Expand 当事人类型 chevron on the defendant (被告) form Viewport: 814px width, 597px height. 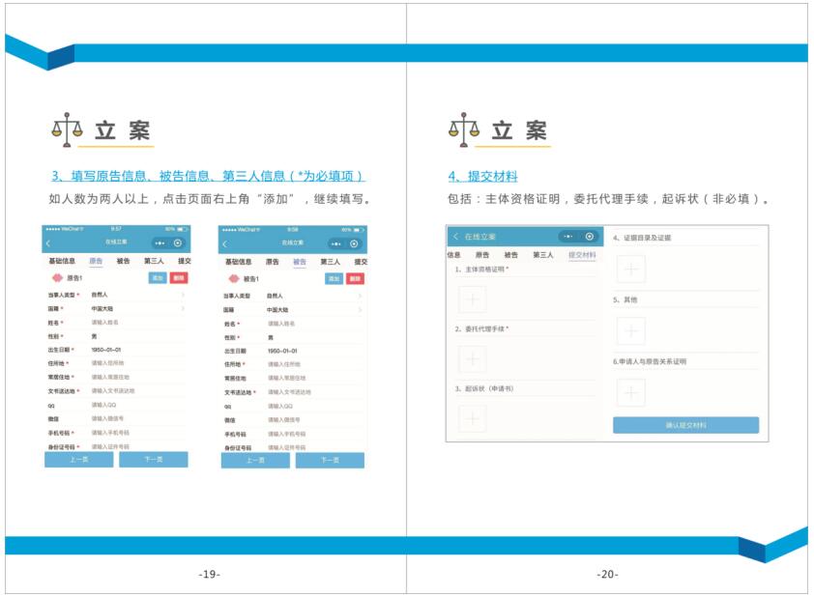pos(360,296)
